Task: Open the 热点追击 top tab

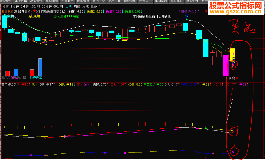Action: 67,1
